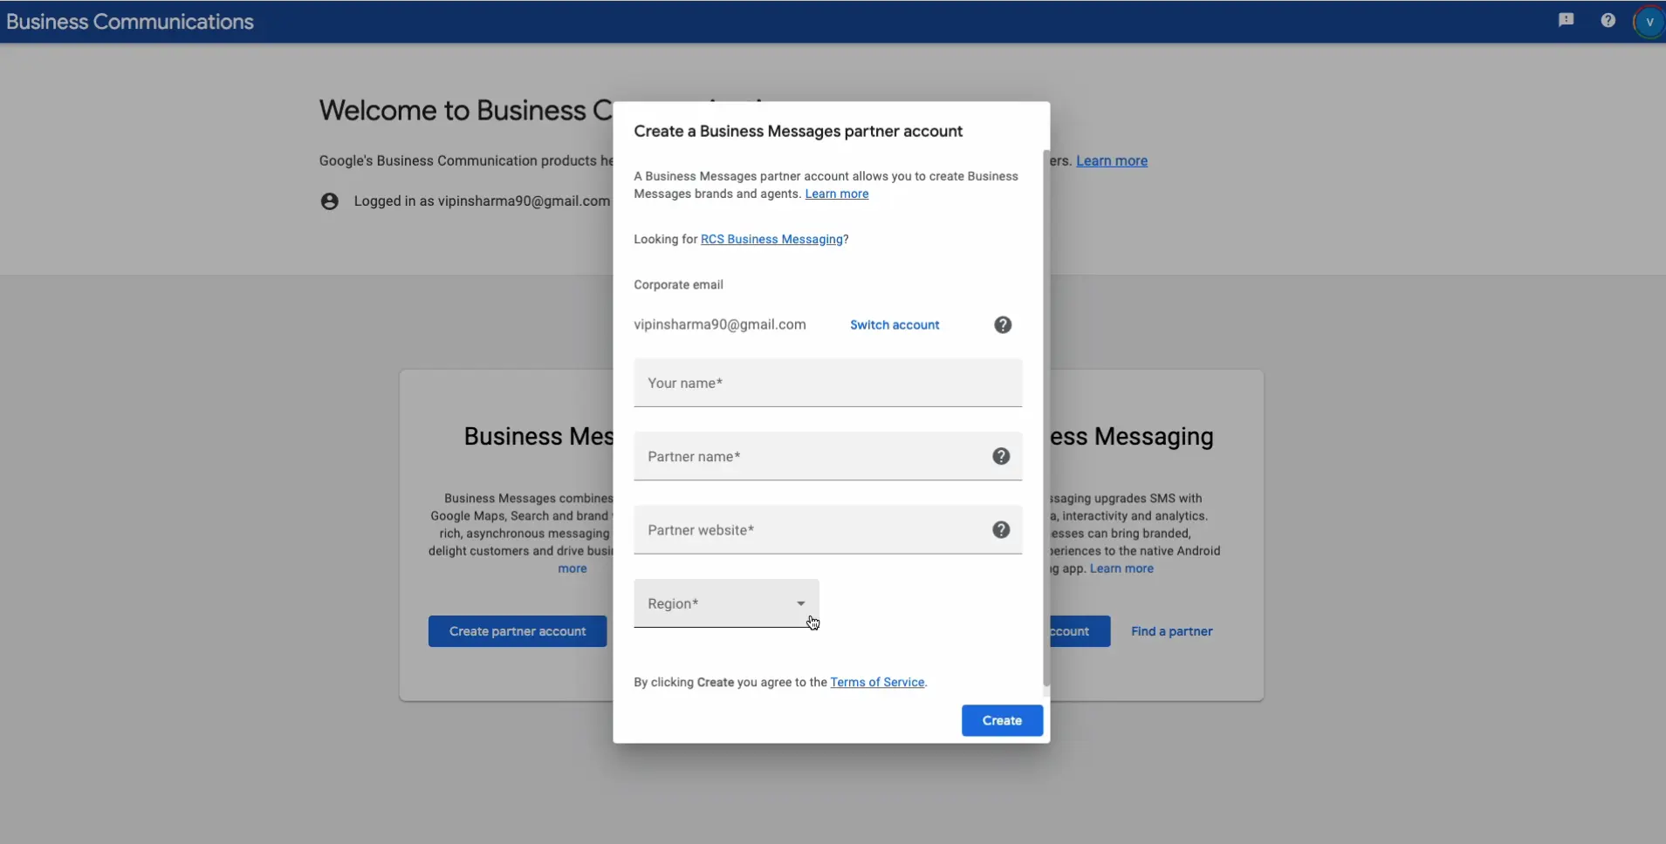Open Learn more link in RCS Messaging card
Screen dimensions: 1666x844
(x=1121, y=568)
